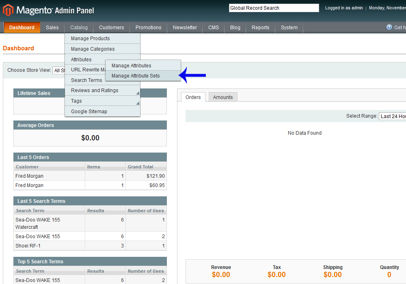The width and height of the screenshot is (406, 284).
Task: Click the help icon beside Get help
Action: [x=389, y=27]
